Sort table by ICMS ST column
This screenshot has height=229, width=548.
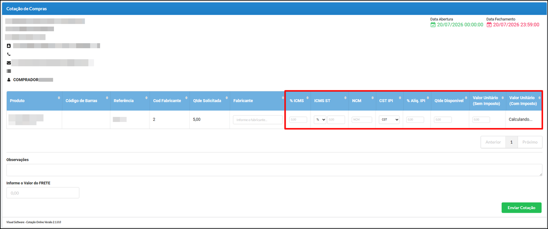[329, 101]
